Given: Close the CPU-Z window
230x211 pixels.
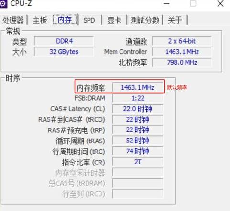Looking at the screenshot, I should (220, 3).
